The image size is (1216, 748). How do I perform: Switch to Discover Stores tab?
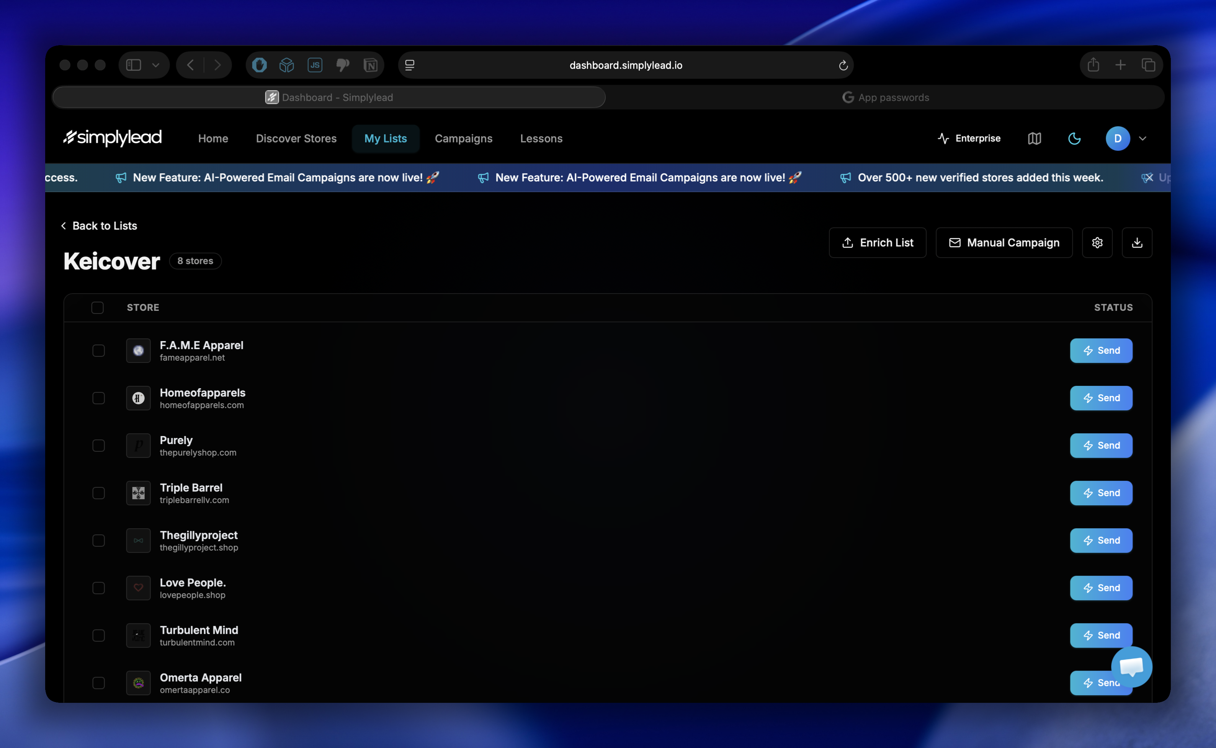click(x=296, y=139)
